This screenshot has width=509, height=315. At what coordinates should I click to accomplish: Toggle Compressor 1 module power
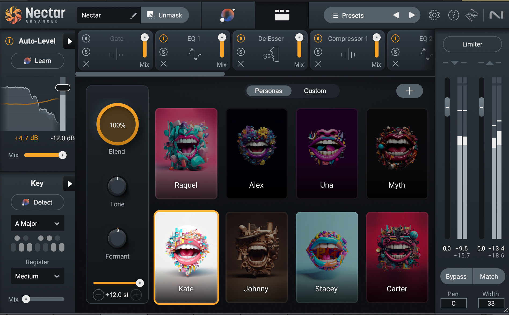[318, 38]
